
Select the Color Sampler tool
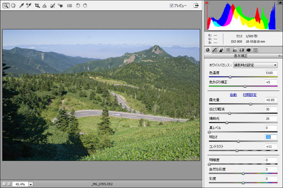[x=28, y=6]
